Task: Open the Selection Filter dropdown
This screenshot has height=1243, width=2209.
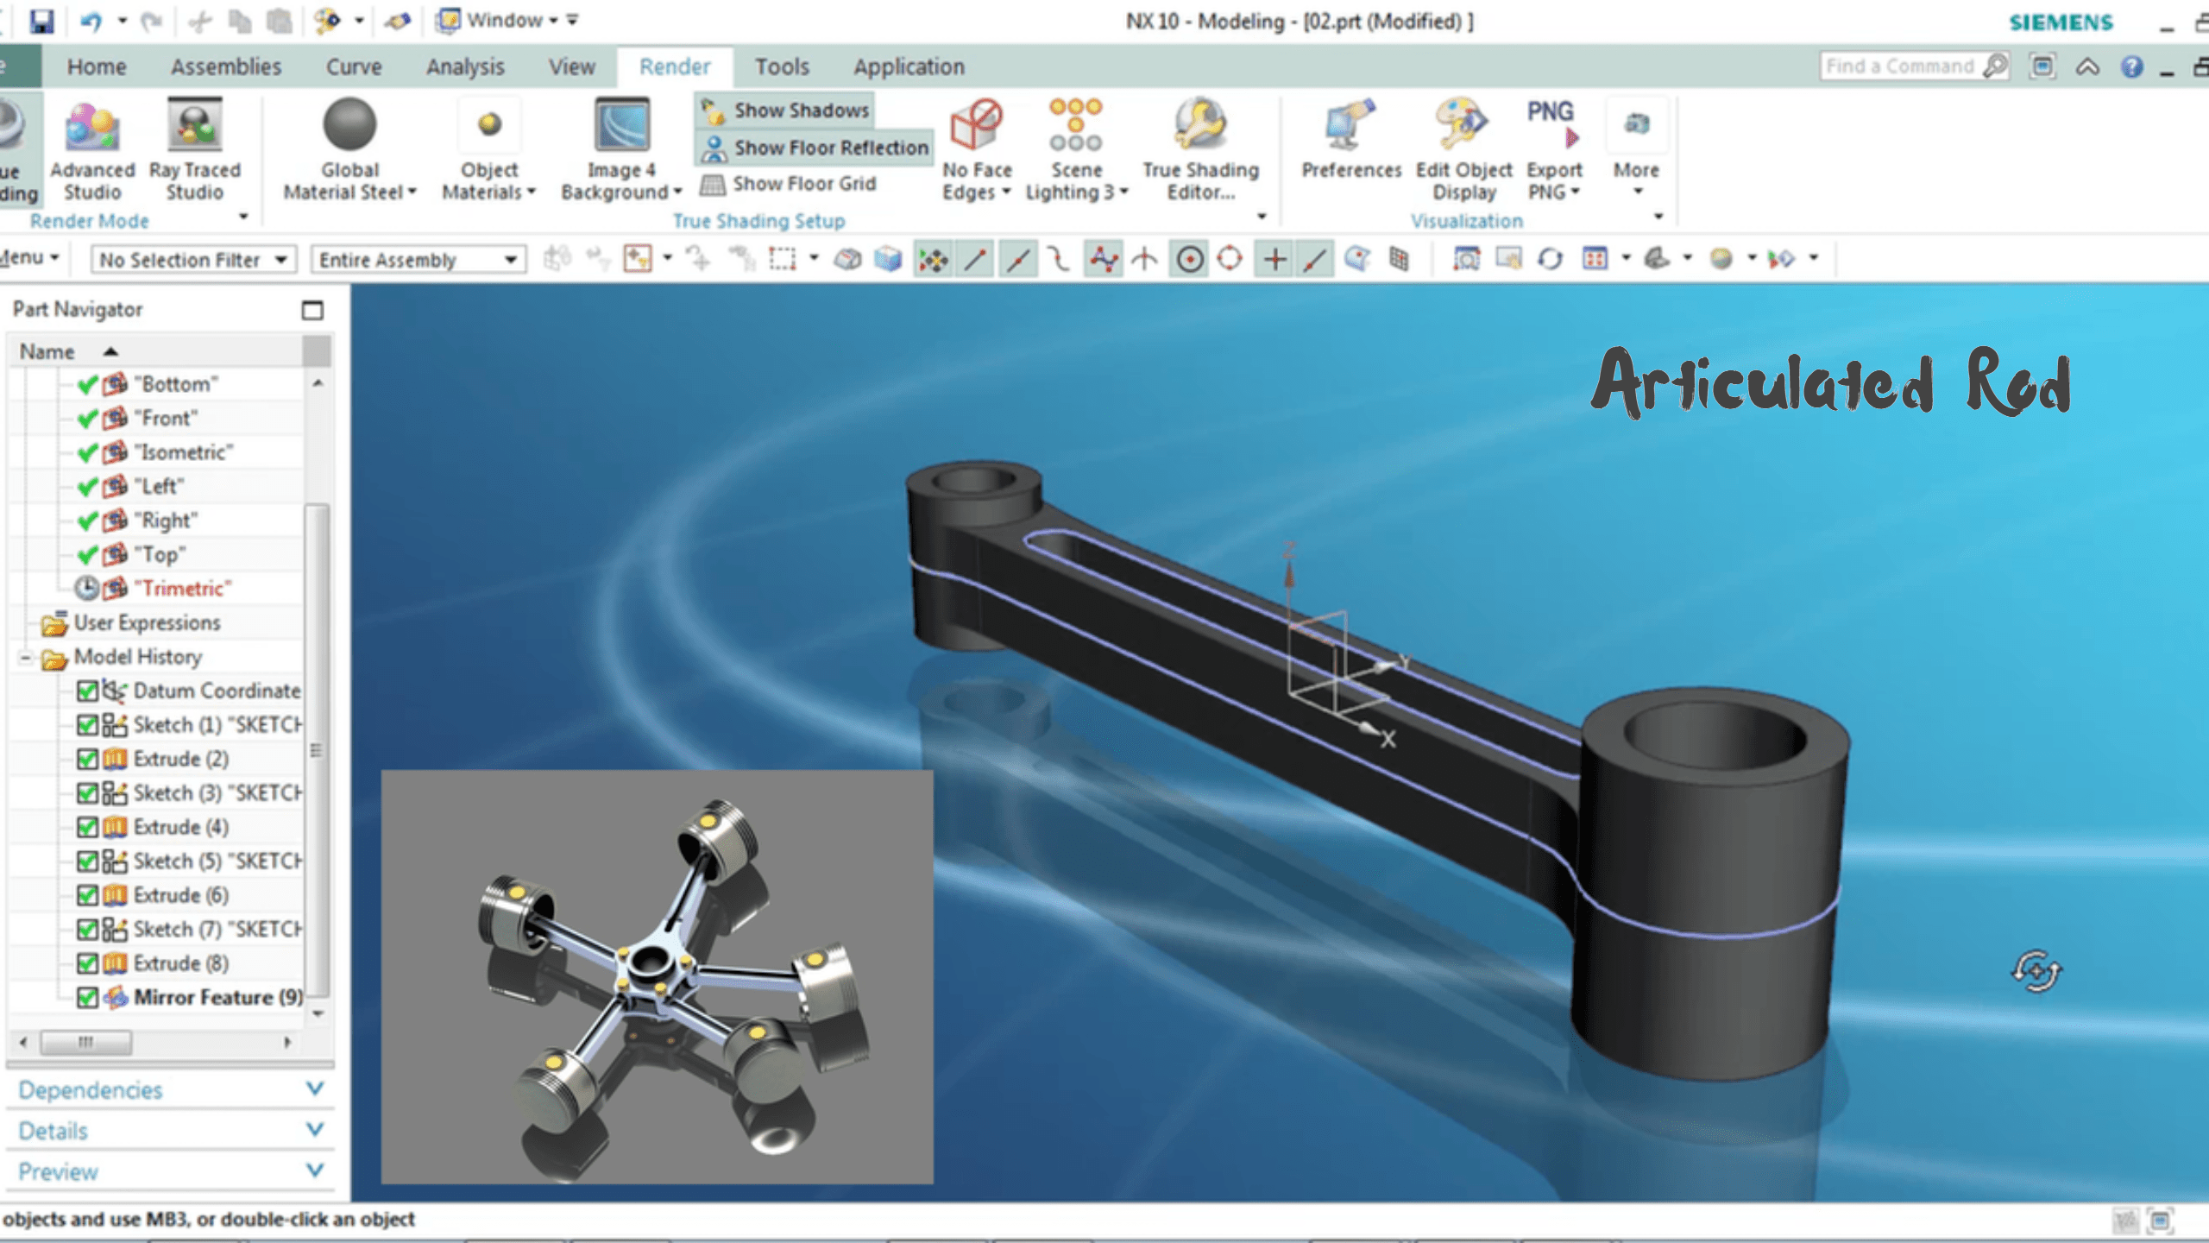Action: tap(280, 259)
